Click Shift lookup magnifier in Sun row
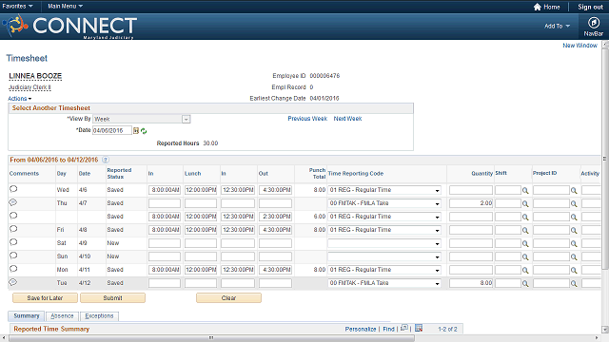Image resolution: width=609 pixels, height=342 pixels. point(525,256)
